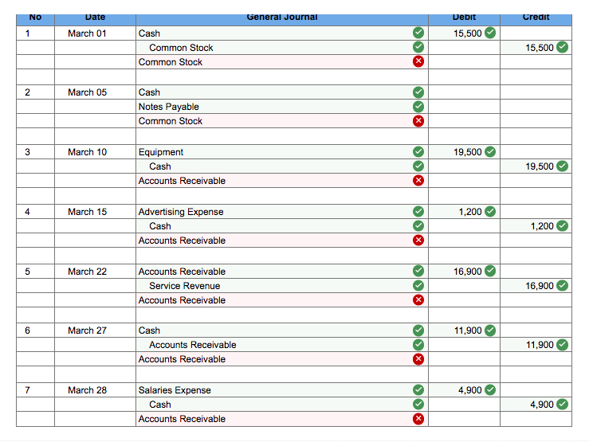Click the Advertising Expense account cell
589x446 pixels.
281,211
